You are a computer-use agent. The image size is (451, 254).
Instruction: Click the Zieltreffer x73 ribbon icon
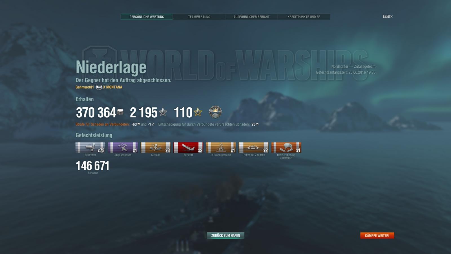pos(90,148)
